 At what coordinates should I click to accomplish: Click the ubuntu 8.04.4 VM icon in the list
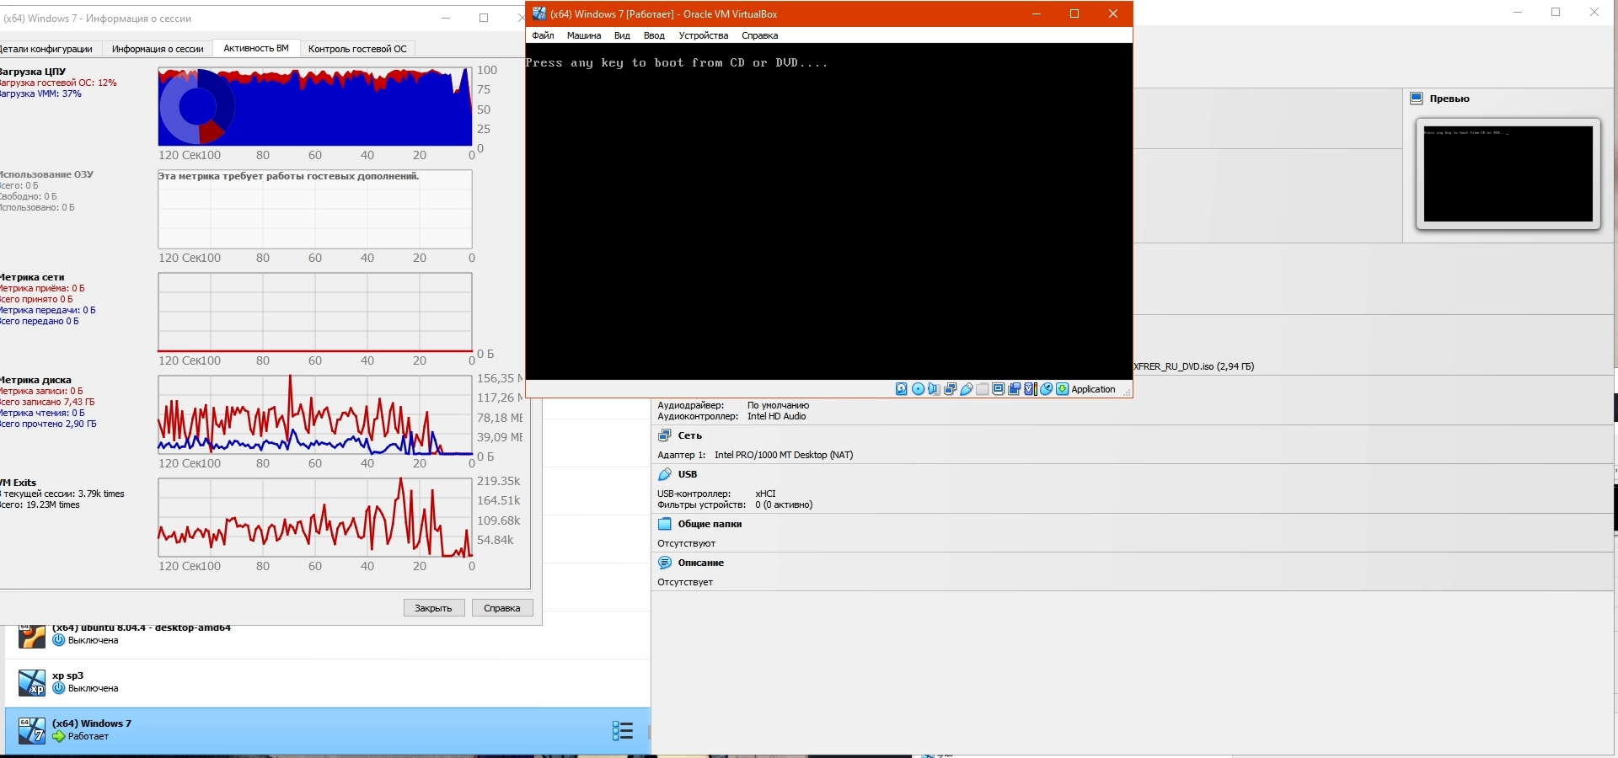tap(32, 636)
